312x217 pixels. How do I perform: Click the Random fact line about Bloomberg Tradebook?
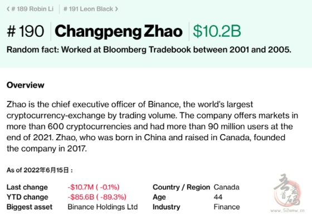pos(149,50)
